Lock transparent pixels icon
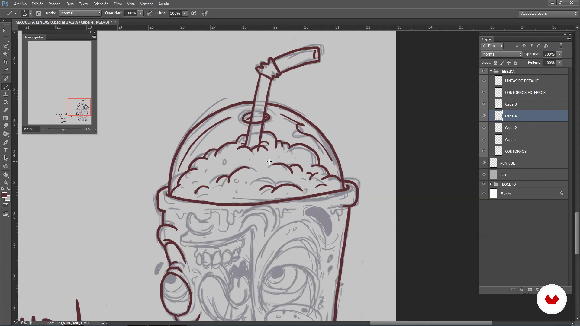 (495, 63)
